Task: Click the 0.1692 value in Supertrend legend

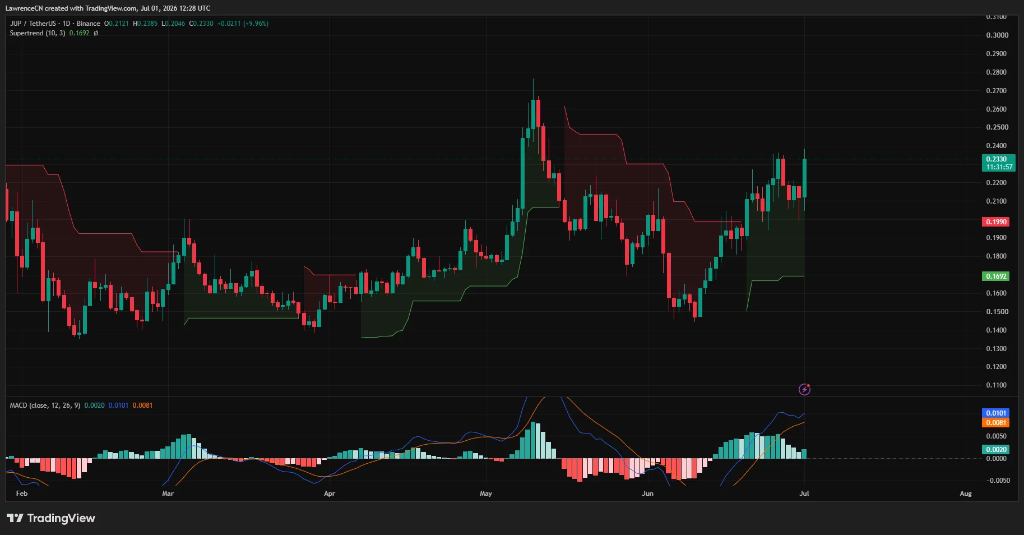Action: [80, 33]
